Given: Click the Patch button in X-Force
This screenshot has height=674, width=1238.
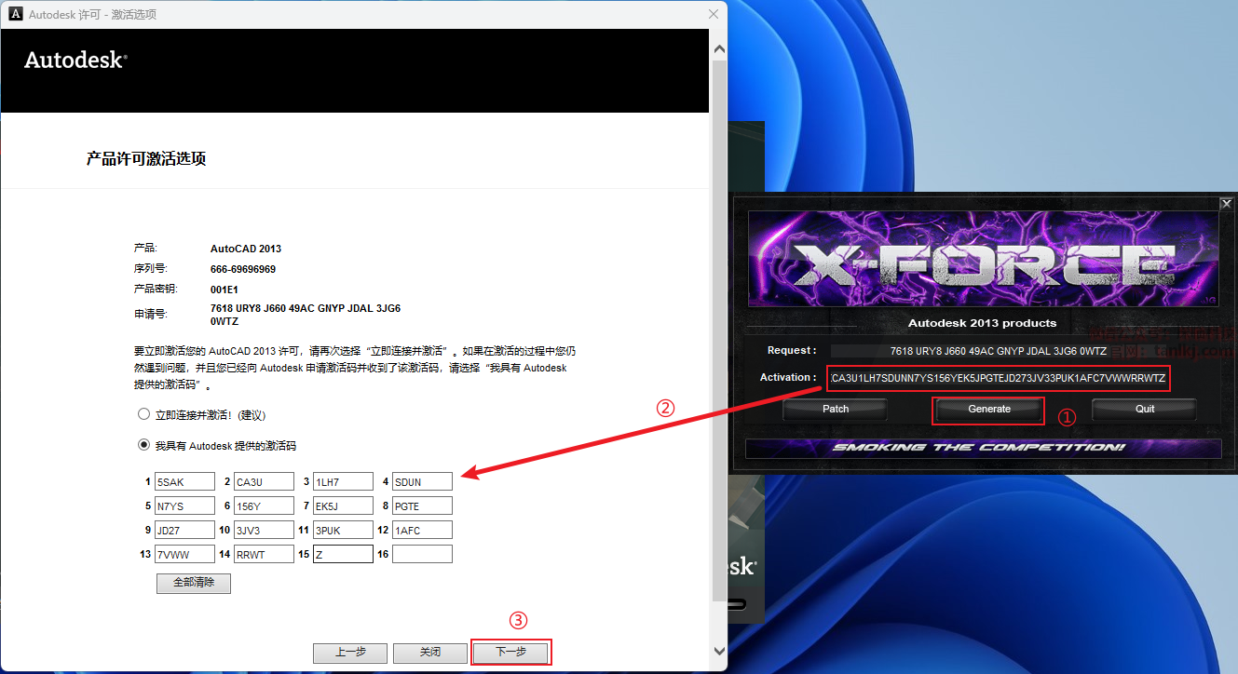Looking at the screenshot, I should coord(836,409).
